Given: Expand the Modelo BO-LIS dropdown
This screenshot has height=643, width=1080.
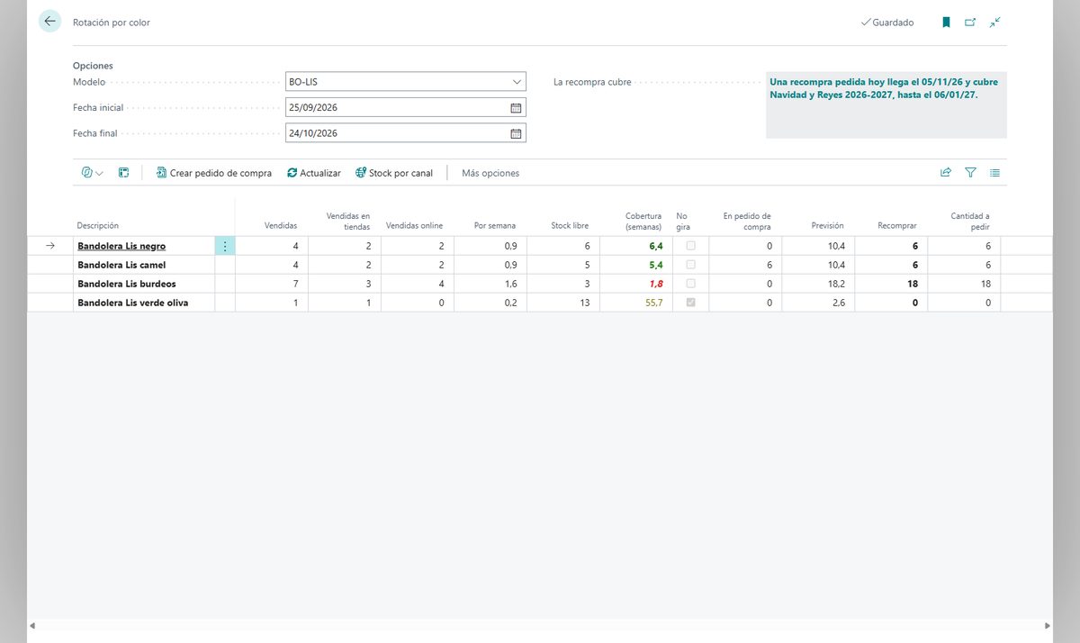Looking at the screenshot, I should [517, 82].
